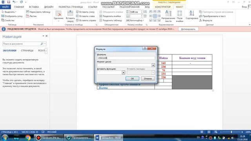Screen dimensions: 251x141
Task: Open Cell Margins (Поля ячейки)
Action: [x=180, y=16]
